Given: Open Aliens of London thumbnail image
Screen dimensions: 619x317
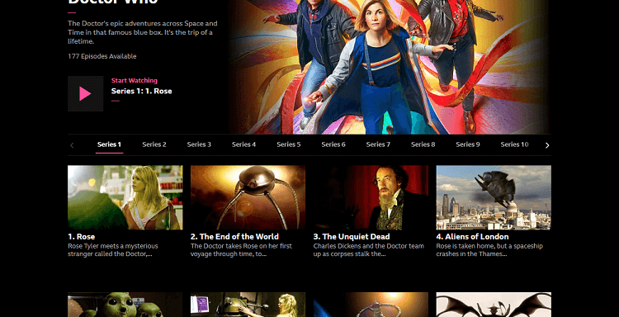Looking at the screenshot, I should [x=494, y=197].
